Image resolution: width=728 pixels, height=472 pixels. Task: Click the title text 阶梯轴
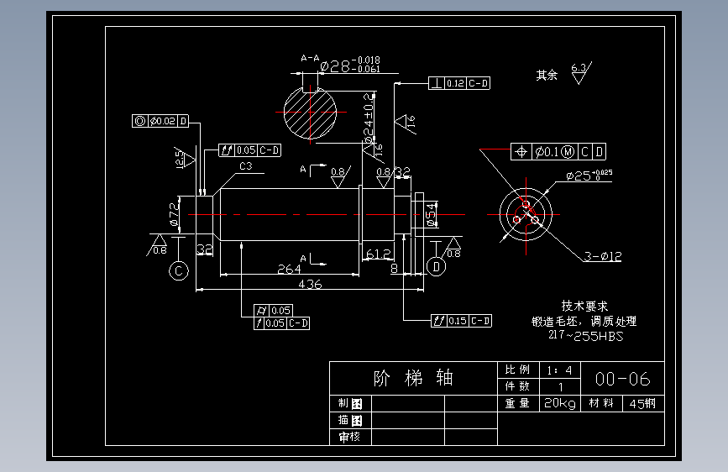point(413,378)
